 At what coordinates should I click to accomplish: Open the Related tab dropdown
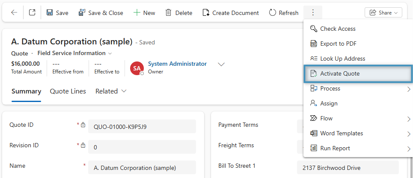(x=111, y=91)
